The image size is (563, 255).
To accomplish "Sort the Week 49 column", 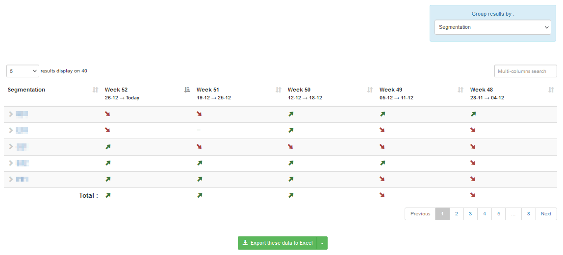I will point(461,90).
